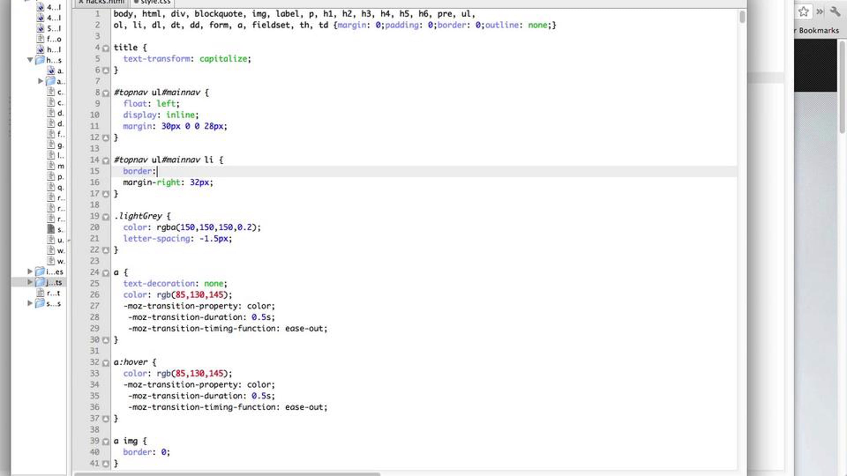Click the fold marker at line 12
This screenshot has height=476, width=847.
[106, 138]
